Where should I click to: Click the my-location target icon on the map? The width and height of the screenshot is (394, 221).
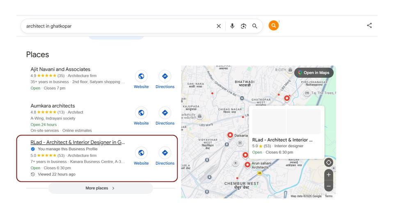click(328, 162)
